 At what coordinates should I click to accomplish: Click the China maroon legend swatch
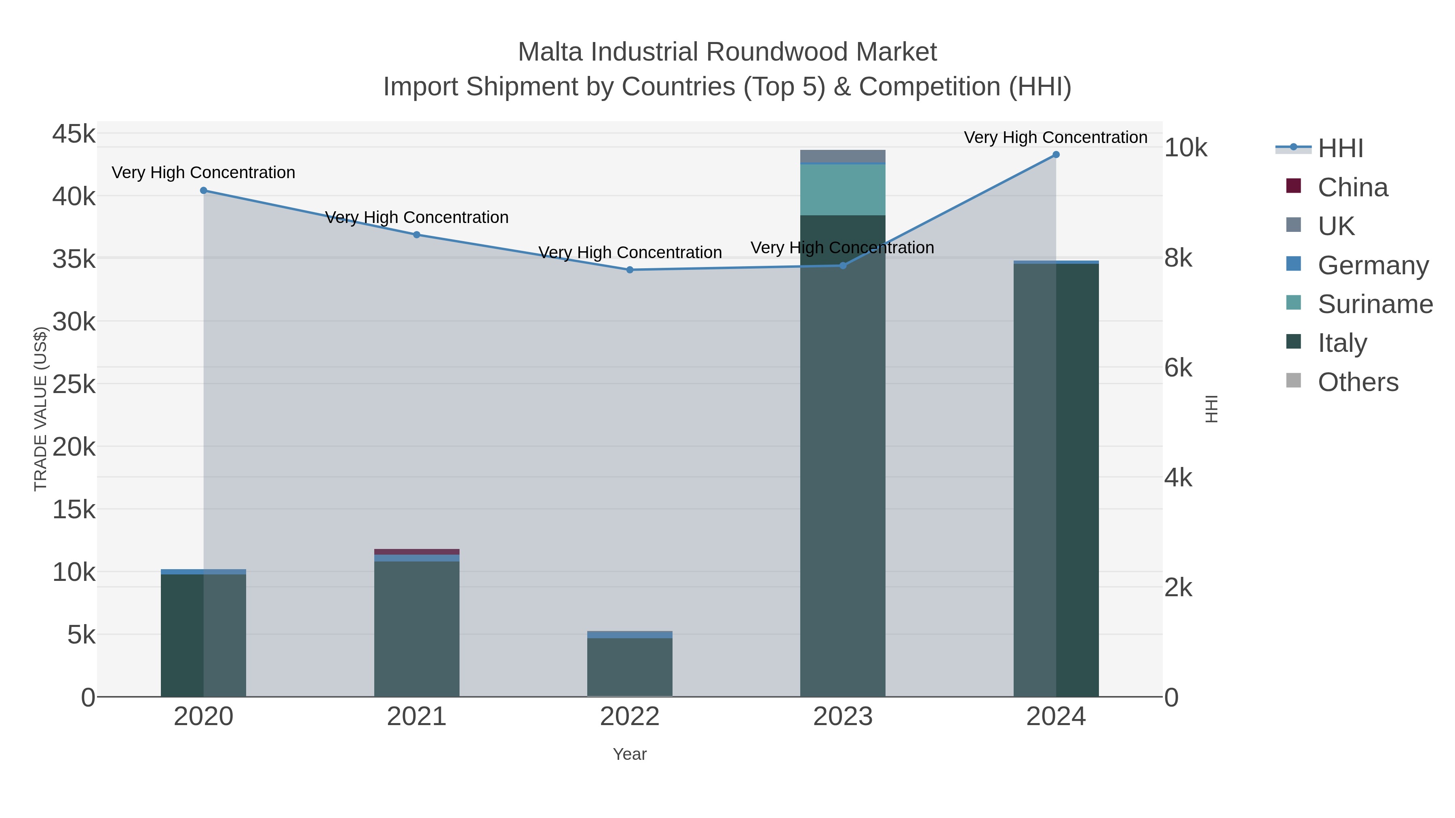tap(1293, 186)
